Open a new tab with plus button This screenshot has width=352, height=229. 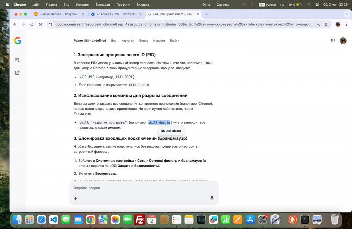(206, 14)
